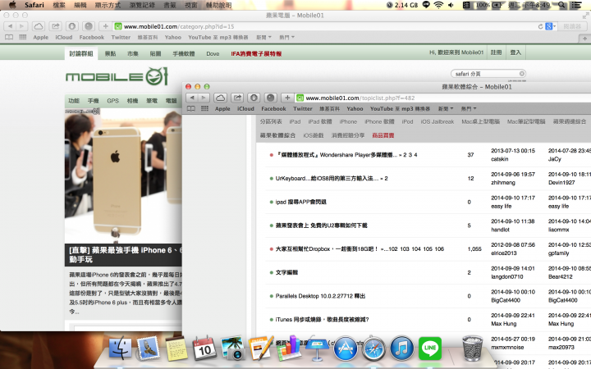Launch Numbers from the Dock
Viewport: 591px width, 369px height.
coord(289,348)
